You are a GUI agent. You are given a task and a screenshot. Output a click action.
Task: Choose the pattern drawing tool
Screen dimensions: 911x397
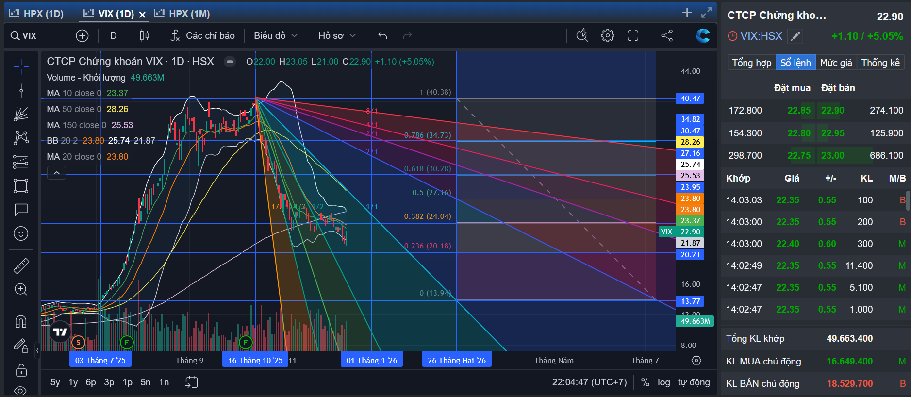click(21, 138)
